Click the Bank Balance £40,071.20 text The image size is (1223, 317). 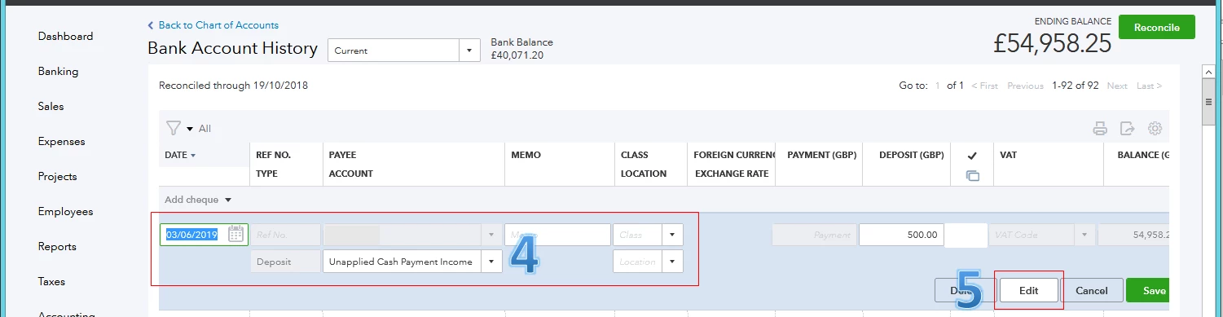521,49
